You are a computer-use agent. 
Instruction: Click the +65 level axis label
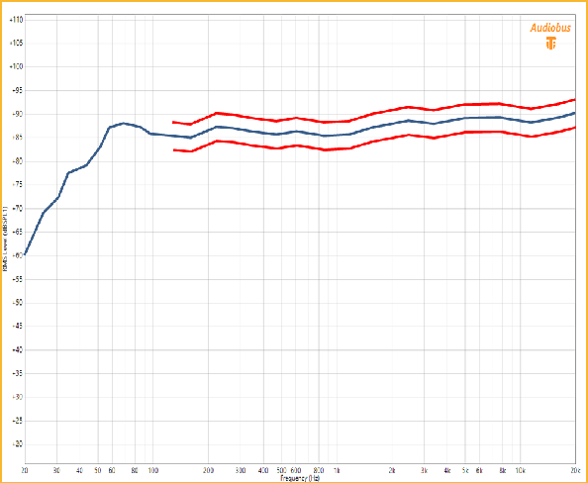tap(19, 233)
